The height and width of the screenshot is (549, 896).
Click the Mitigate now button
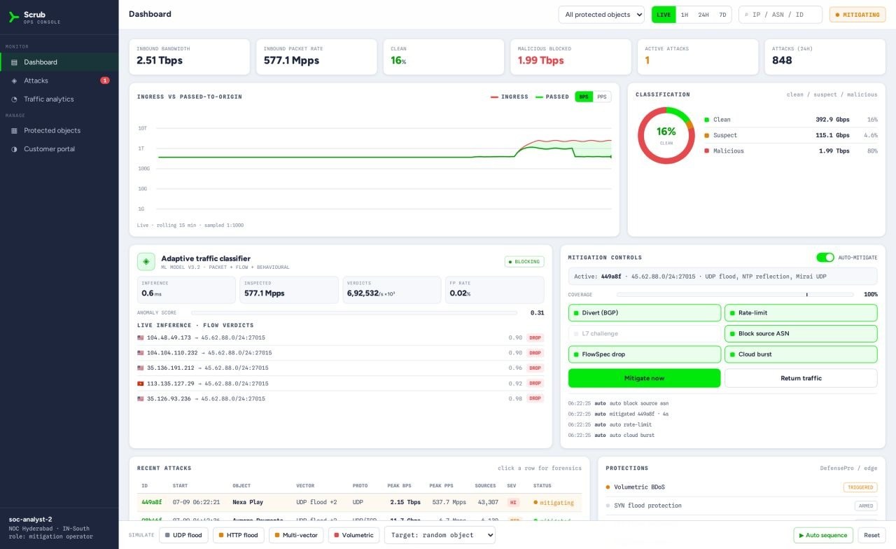point(644,378)
